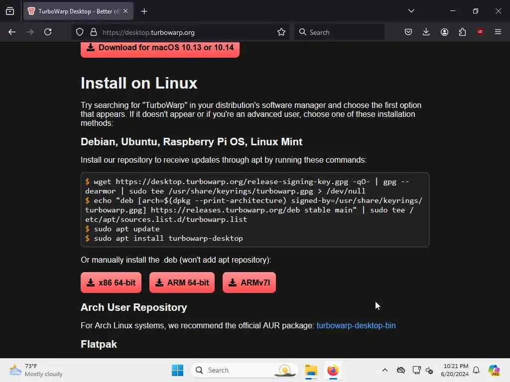Launch the Copilot preview icon
Screen dimensions: 510x382
pyautogui.click(x=494, y=370)
